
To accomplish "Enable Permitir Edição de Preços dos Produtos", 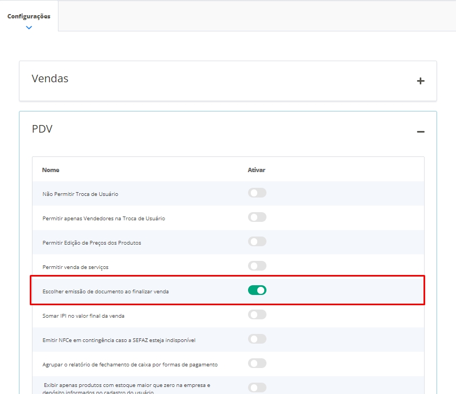I will (x=257, y=241).
